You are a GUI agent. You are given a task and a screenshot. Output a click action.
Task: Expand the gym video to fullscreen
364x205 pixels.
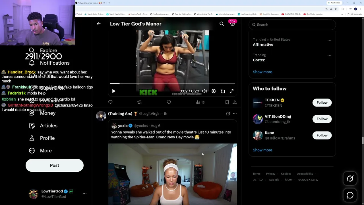(x=231, y=91)
